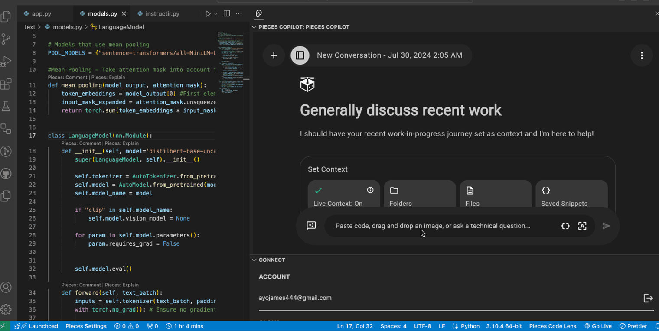Image resolution: width=659 pixels, height=331 pixels.
Task: Start a new Copilot conversation with plus
Action: click(274, 55)
